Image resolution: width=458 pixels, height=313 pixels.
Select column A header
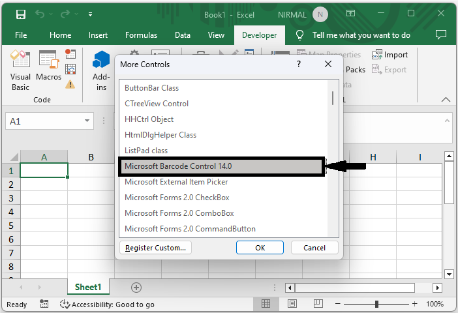pyautogui.click(x=44, y=156)
